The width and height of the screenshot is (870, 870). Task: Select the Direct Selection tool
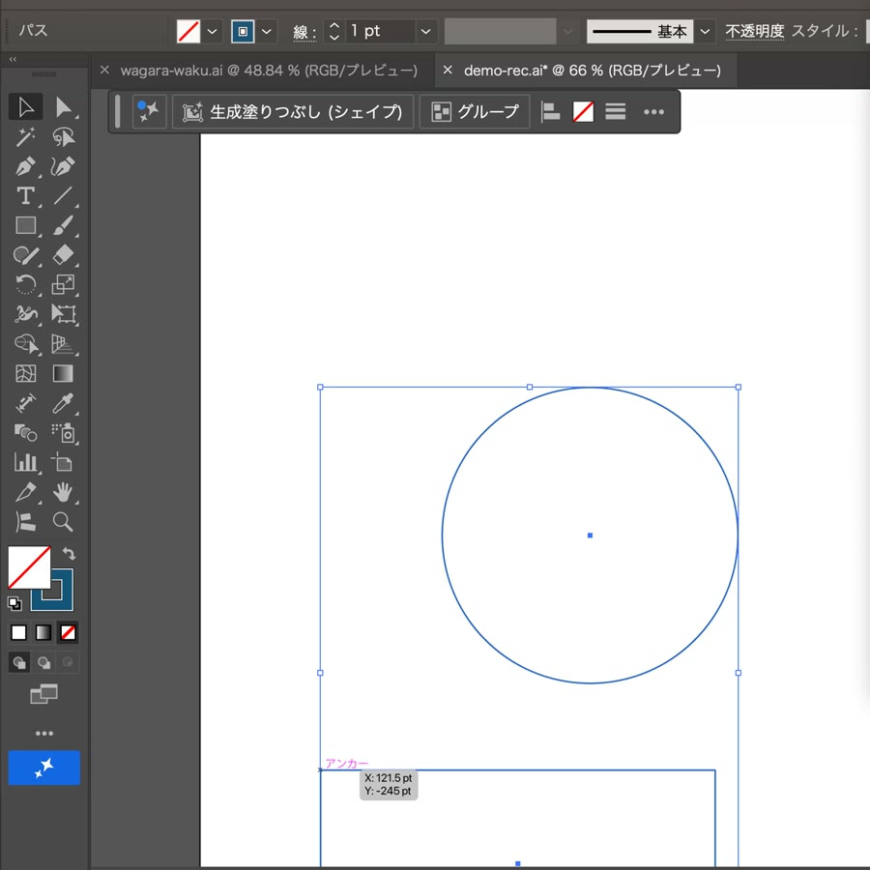coord(63,107)
